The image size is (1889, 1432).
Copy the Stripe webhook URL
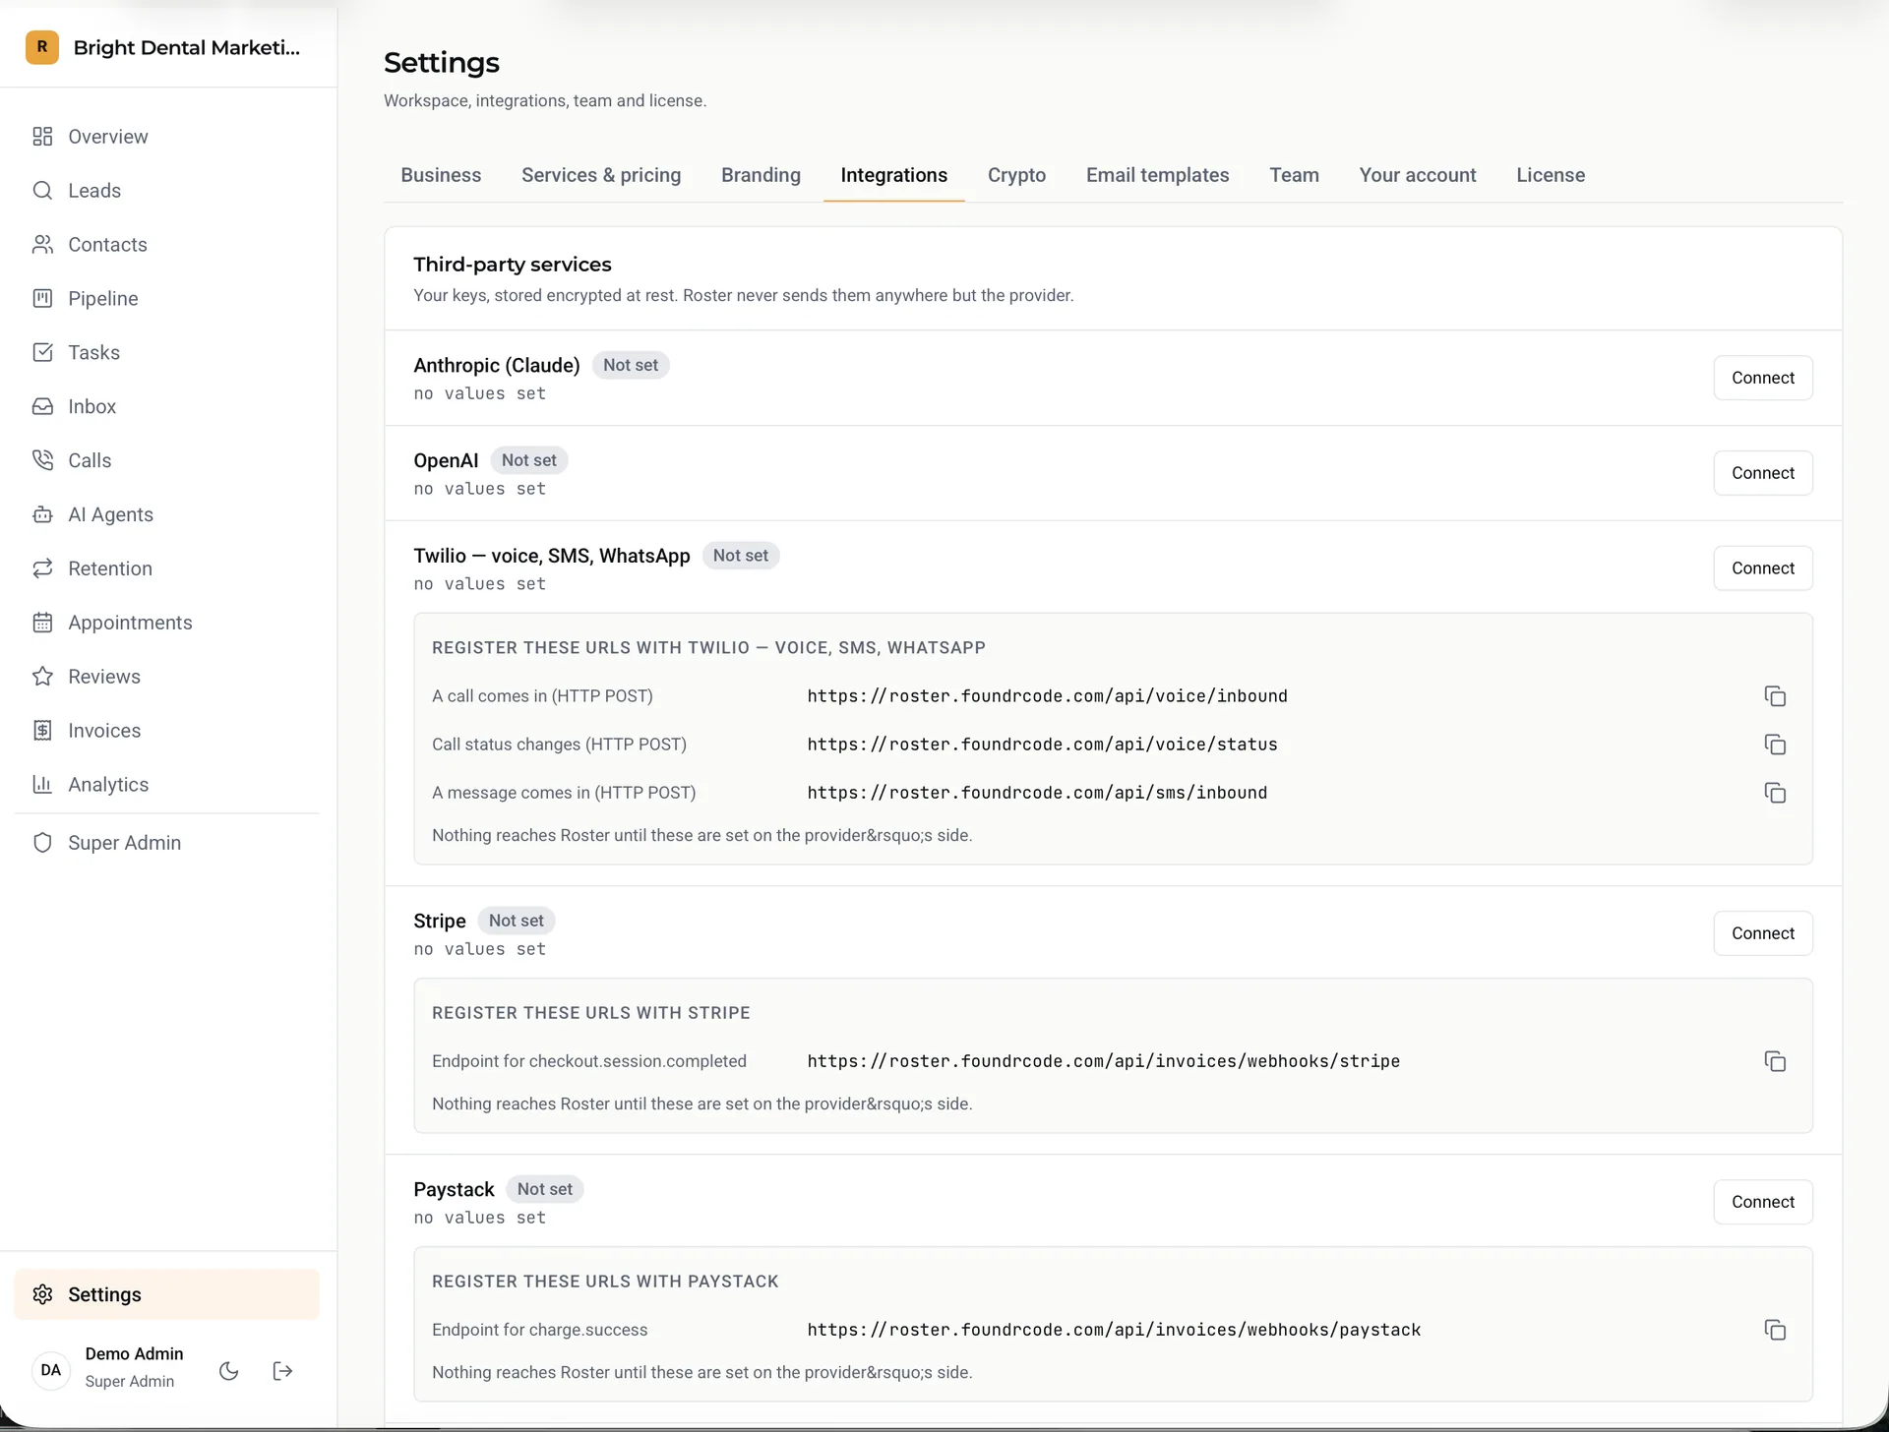tap(1775, 1061)
